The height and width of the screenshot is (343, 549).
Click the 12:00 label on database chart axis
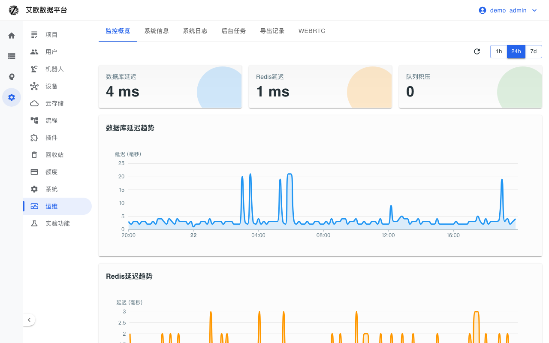click(x=388, y=235)
